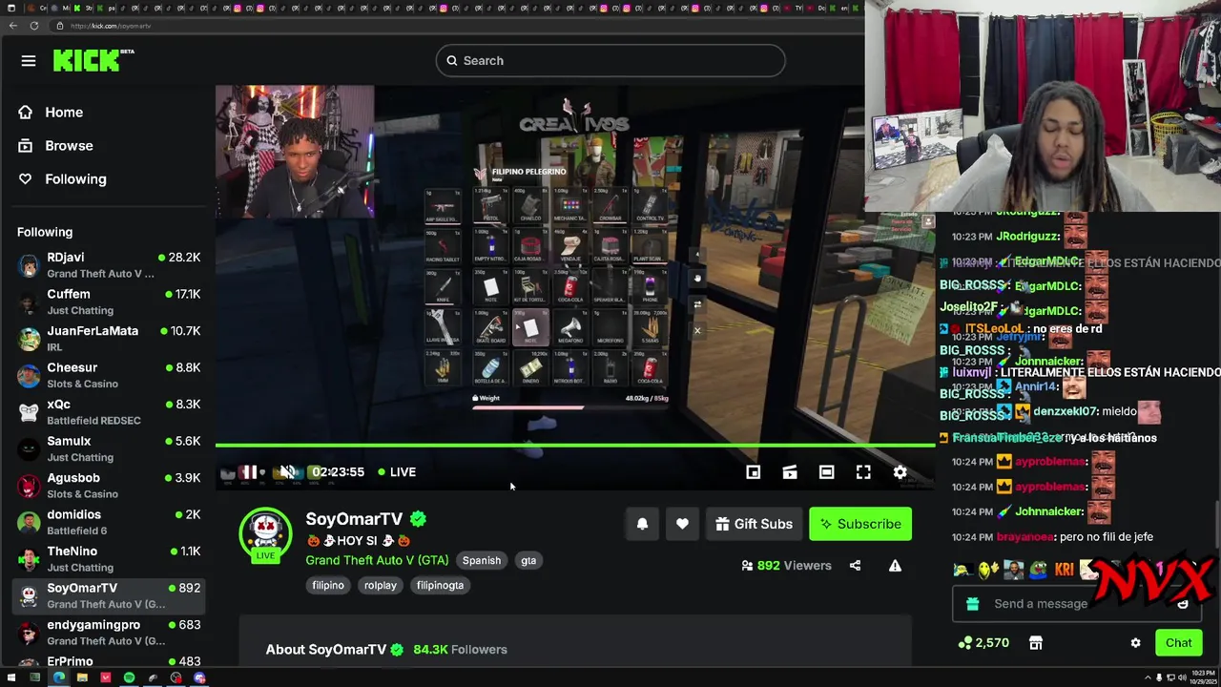Click the stream elapsed time 02:23:55
Screen dimensions: 1221x687
point(338,472)
